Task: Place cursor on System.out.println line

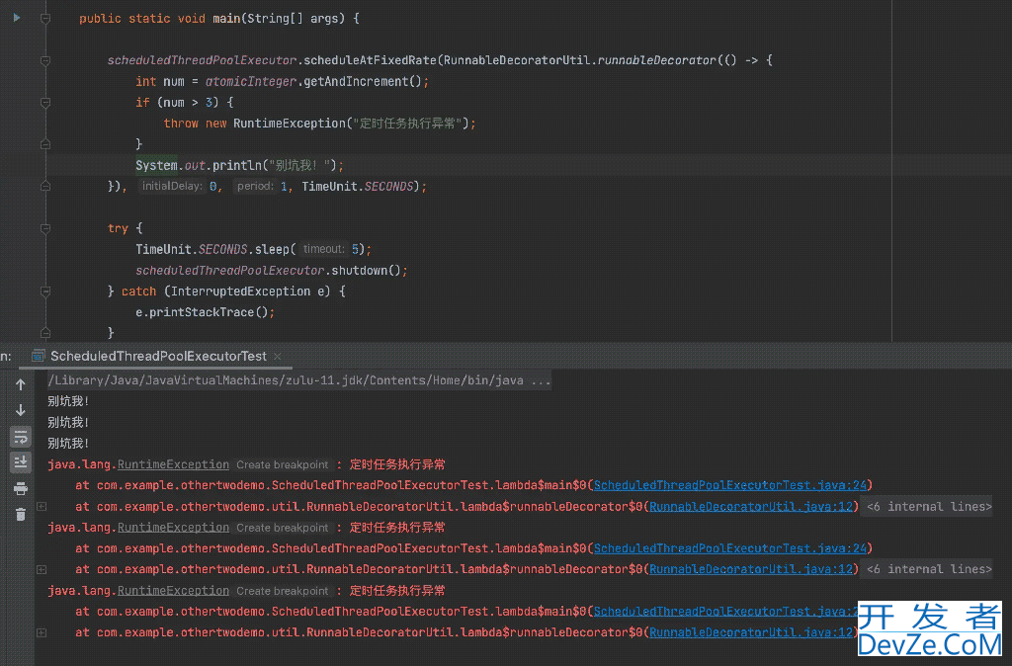Action: coord(239,165)
